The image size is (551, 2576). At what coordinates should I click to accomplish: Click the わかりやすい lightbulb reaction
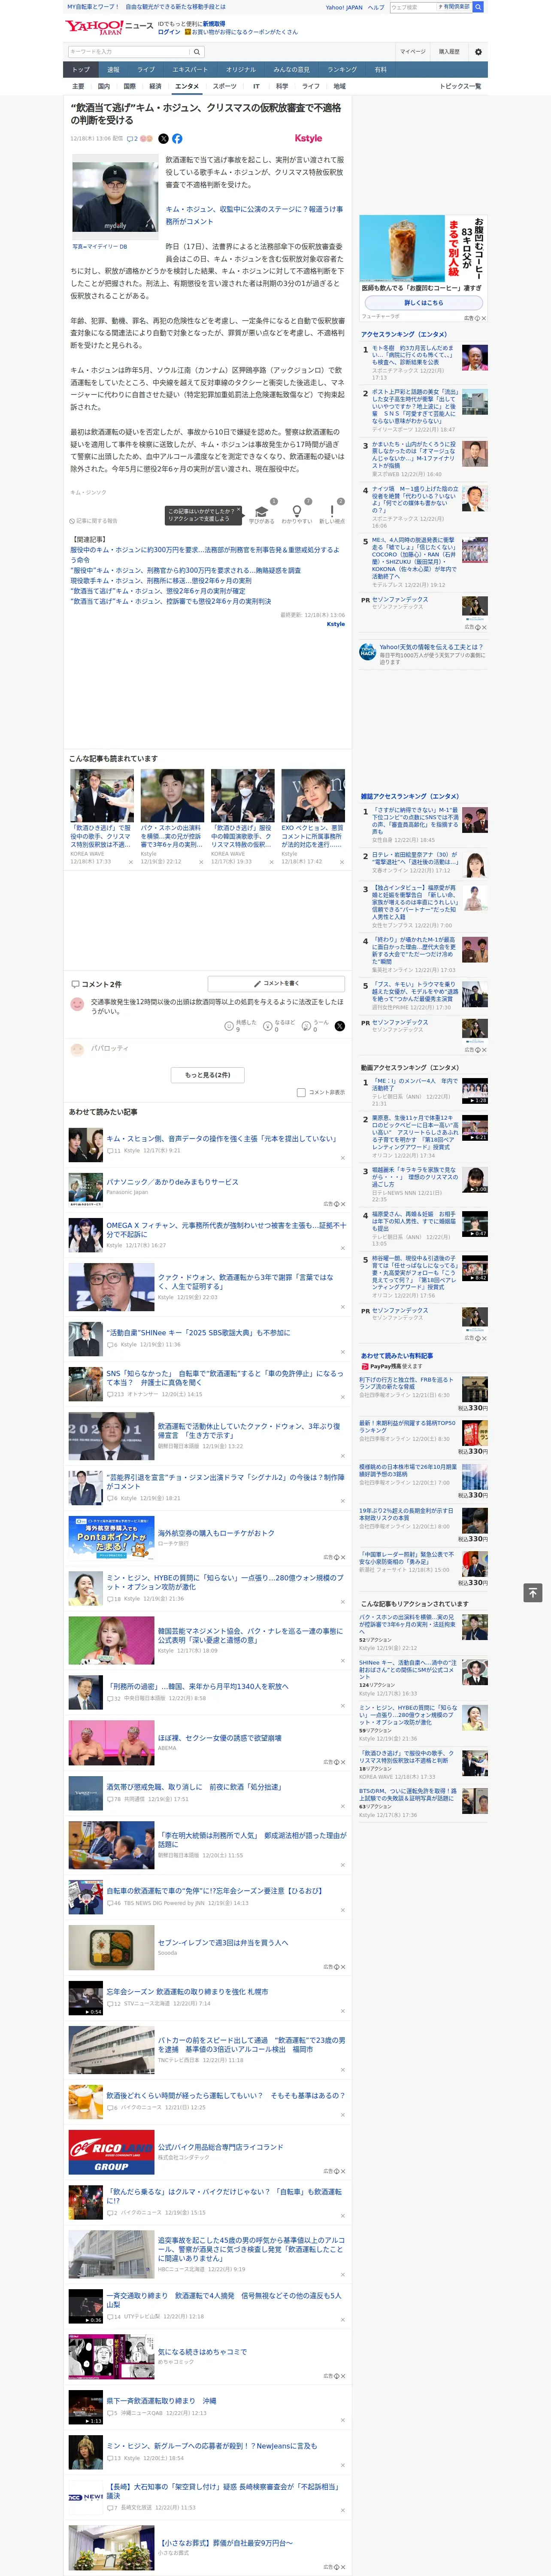click(296, 514)
